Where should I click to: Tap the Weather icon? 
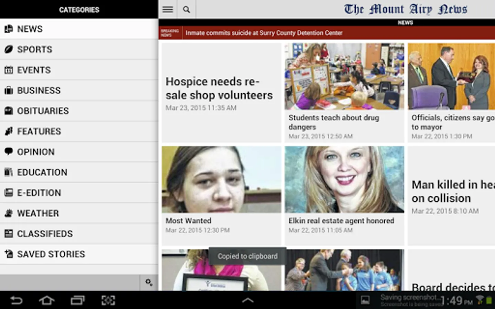9,213
